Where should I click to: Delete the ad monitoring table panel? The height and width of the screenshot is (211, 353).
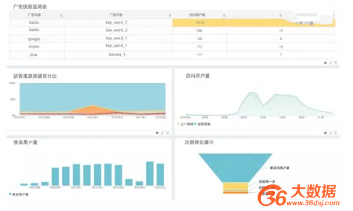335,63
